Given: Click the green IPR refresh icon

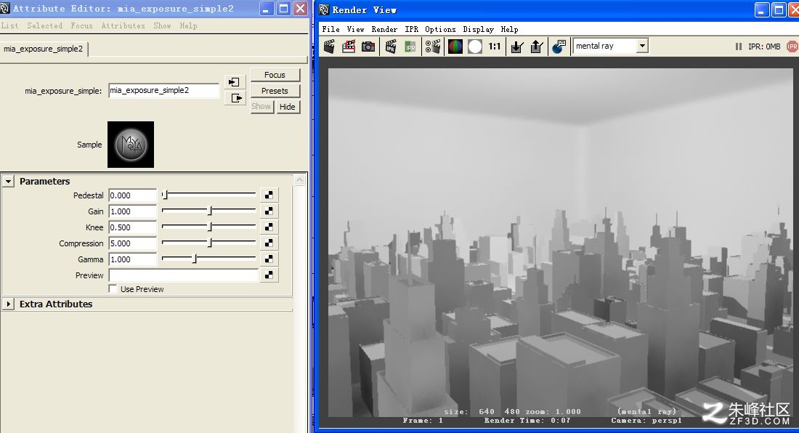Looking at the screenshot, I should pyautogui.click(x=410, y=46).
